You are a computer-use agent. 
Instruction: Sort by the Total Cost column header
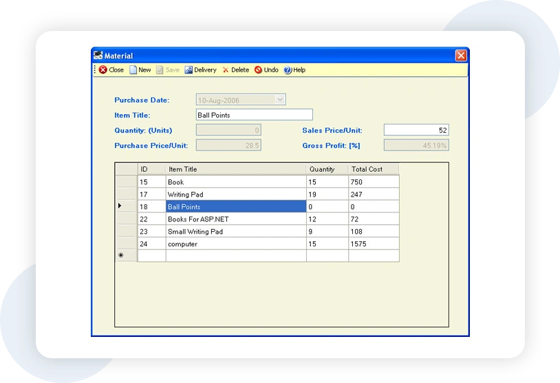pyautogui.click(x=373, y=169)
